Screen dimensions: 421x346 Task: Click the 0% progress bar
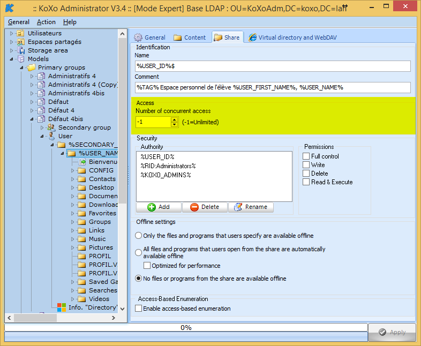click(186, 327)
